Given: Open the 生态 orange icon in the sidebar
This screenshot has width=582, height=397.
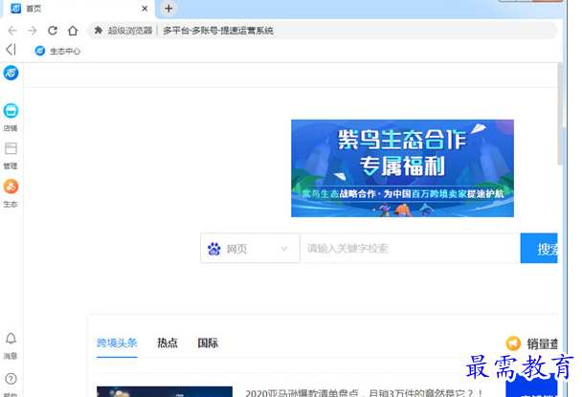Looking at the screenshot, I should click(11, 187).
